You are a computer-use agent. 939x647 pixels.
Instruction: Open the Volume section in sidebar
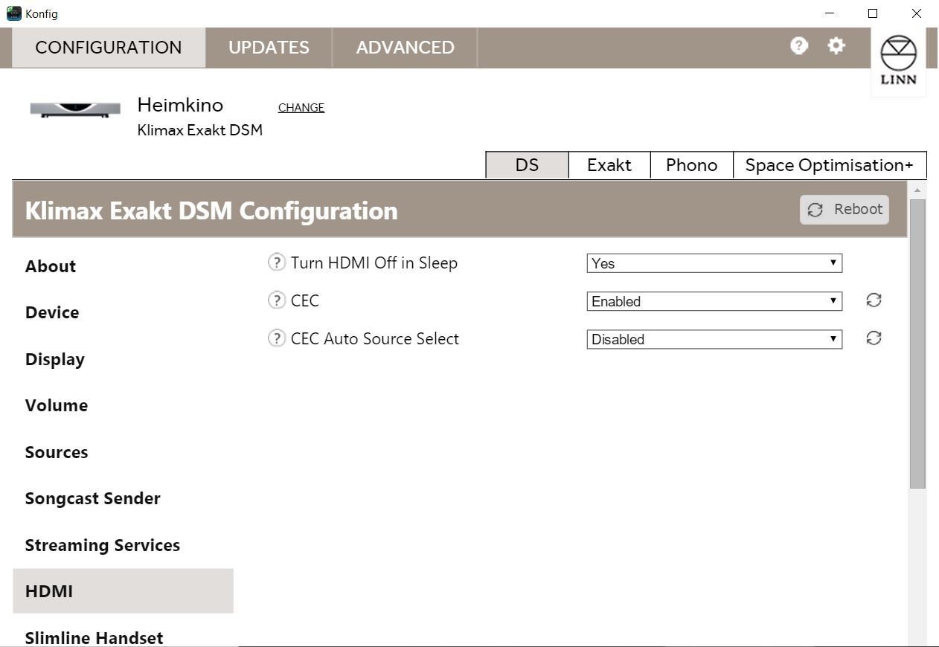click(x=57, y=405)
